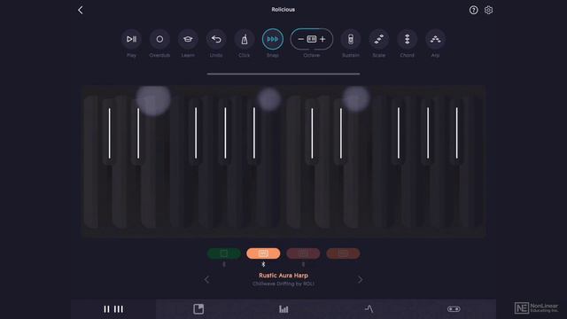Go to the previous sound preset

click(206, 280)
